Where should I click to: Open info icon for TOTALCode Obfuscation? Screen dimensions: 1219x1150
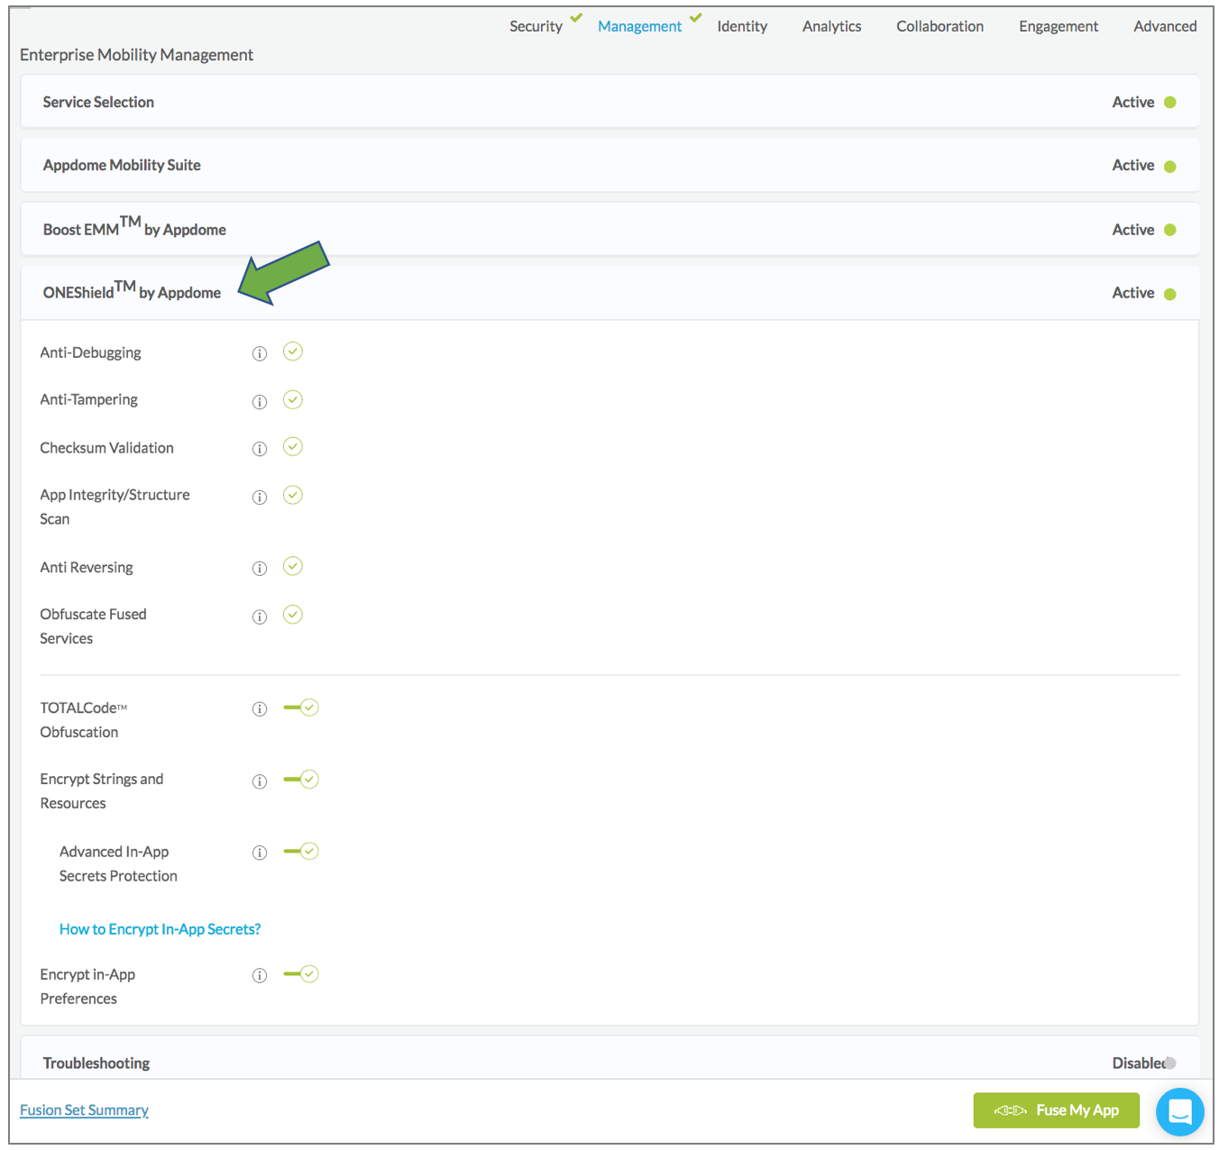coord(260,709)
